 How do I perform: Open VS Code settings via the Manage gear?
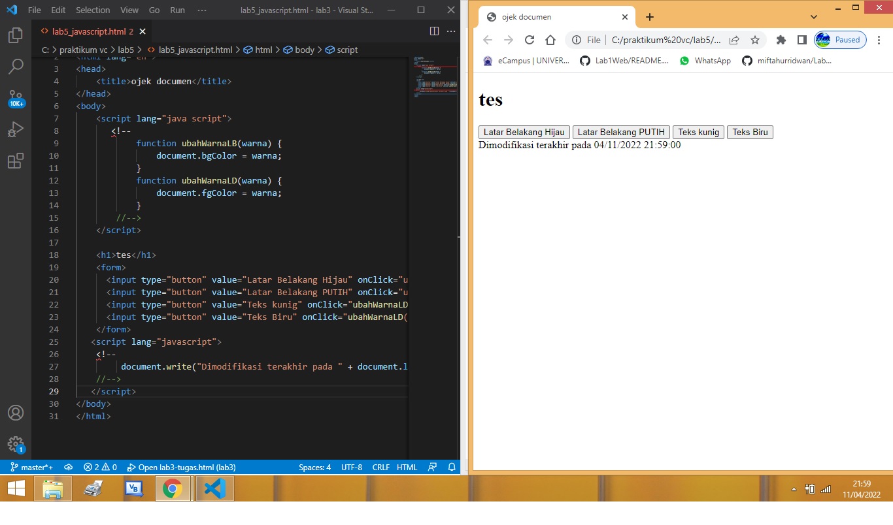tap(16, 445)
